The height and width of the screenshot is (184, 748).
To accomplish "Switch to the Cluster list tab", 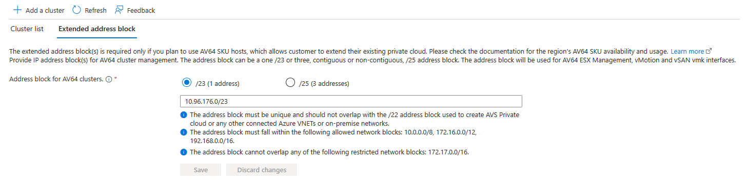I will tap(27, 29).
